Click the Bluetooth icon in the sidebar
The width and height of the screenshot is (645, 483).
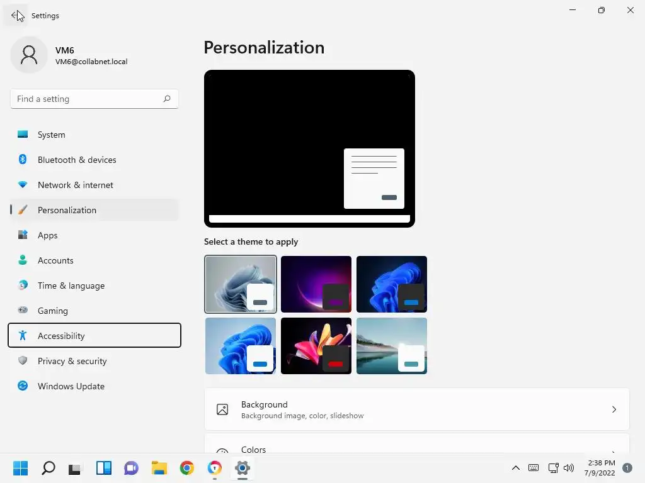[23, 159]
